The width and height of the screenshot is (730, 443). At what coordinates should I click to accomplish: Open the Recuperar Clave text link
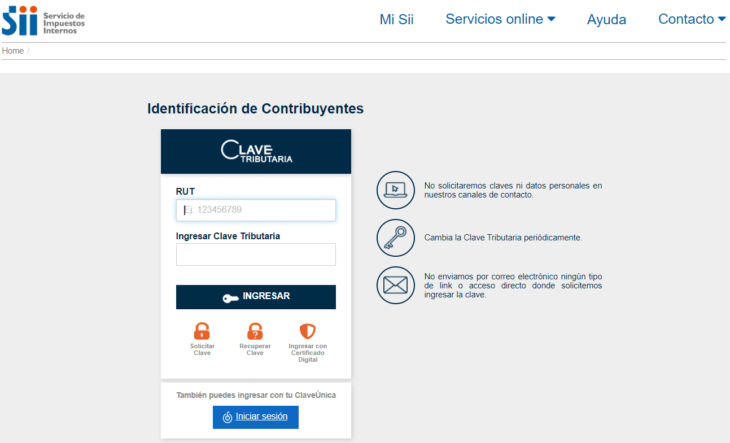coord(255,349)
